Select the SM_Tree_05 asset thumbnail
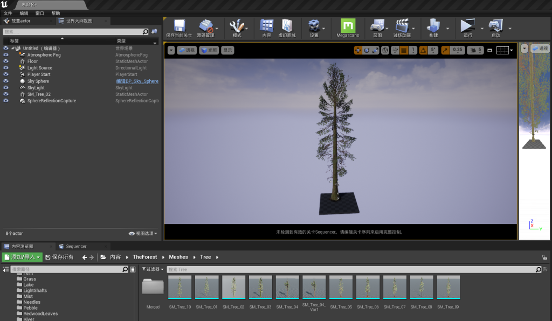This screenshot has width=552, height=321. click(x=341, y=287)
